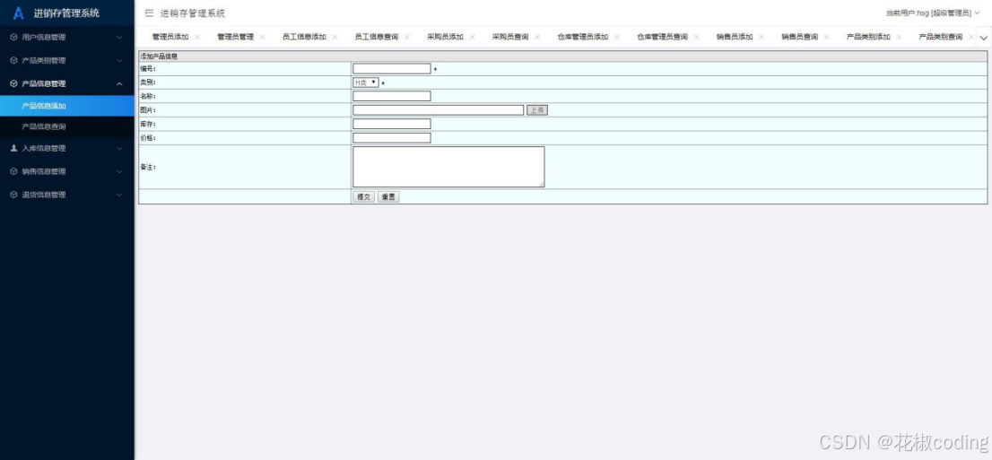This screenshot has height=460, width=992.
Task: Collapse the 产品信息管理 chevron
Action: (x=119, y=83)
